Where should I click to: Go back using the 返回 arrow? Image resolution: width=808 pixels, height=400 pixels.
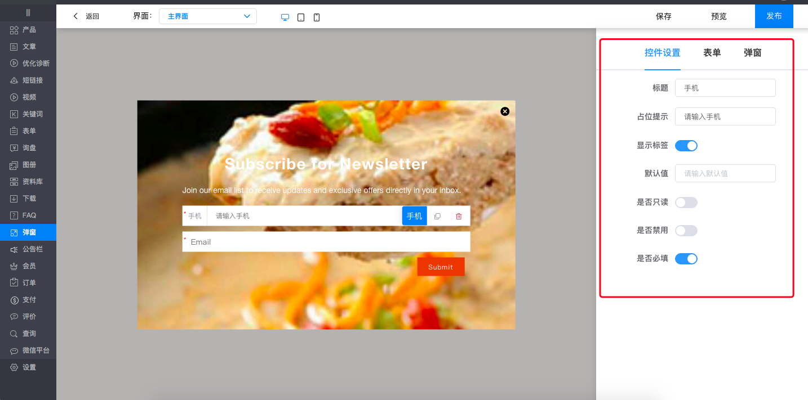86,16
